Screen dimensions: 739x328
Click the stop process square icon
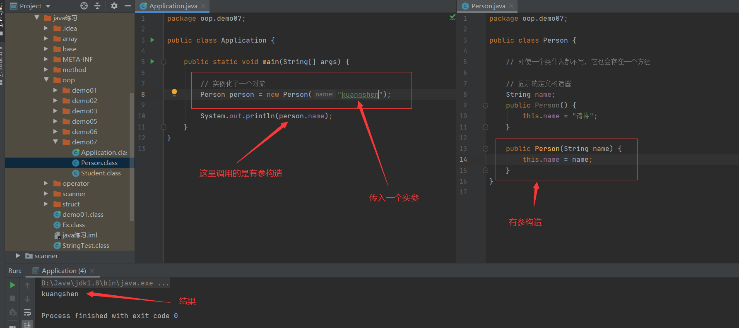click(13, 298)
